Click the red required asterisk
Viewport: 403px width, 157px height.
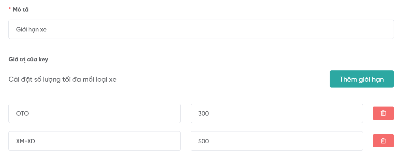point(10,9)
